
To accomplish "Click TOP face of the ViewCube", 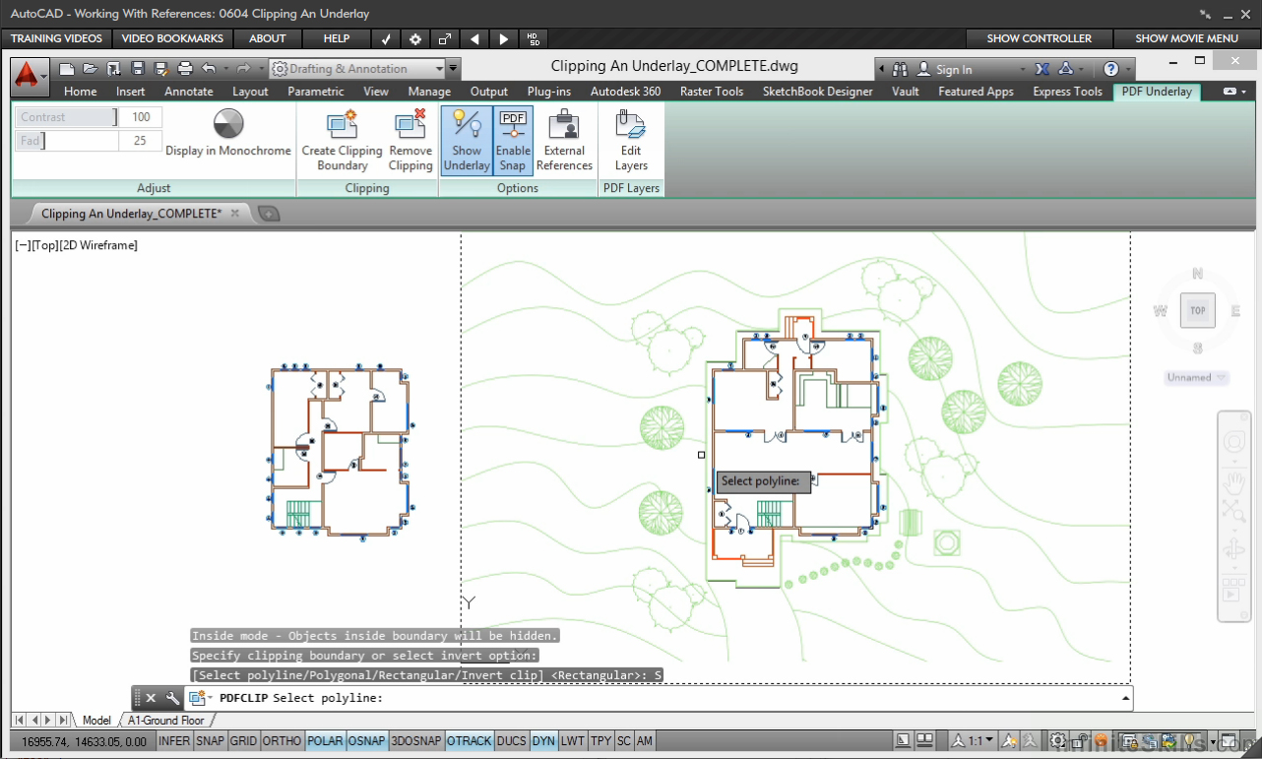I will coord(1198,310).
